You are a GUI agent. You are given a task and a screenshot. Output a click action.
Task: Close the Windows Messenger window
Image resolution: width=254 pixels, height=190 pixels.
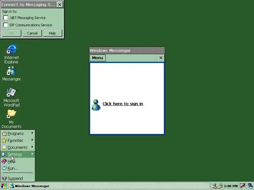[x=161, y=58]
